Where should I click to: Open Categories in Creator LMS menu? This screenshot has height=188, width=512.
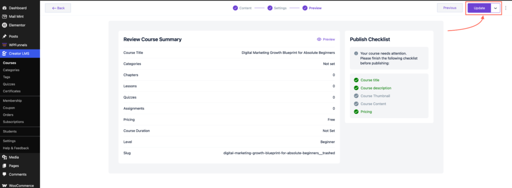coord(11,70)
